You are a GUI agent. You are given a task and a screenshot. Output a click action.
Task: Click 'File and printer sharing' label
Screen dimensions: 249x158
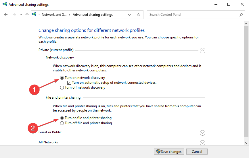(63, 97)
